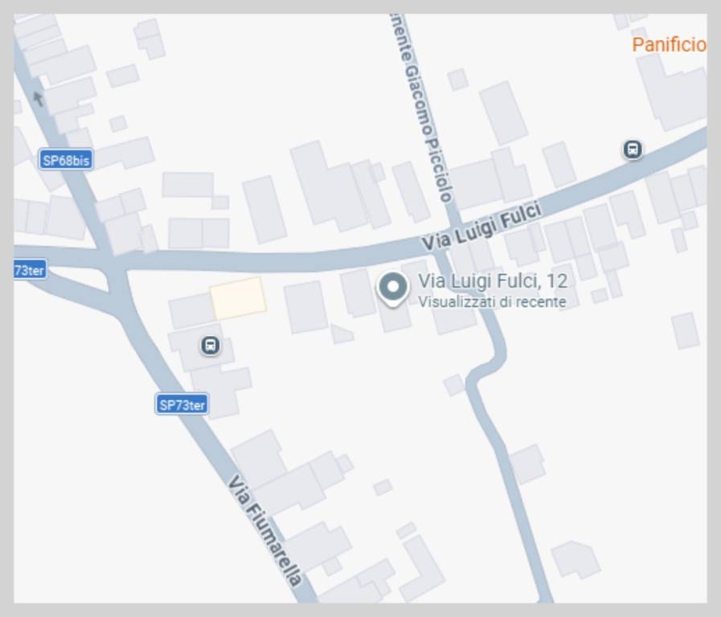Click the location pin marker
This screenshot has width=721, height=617.
393,288
